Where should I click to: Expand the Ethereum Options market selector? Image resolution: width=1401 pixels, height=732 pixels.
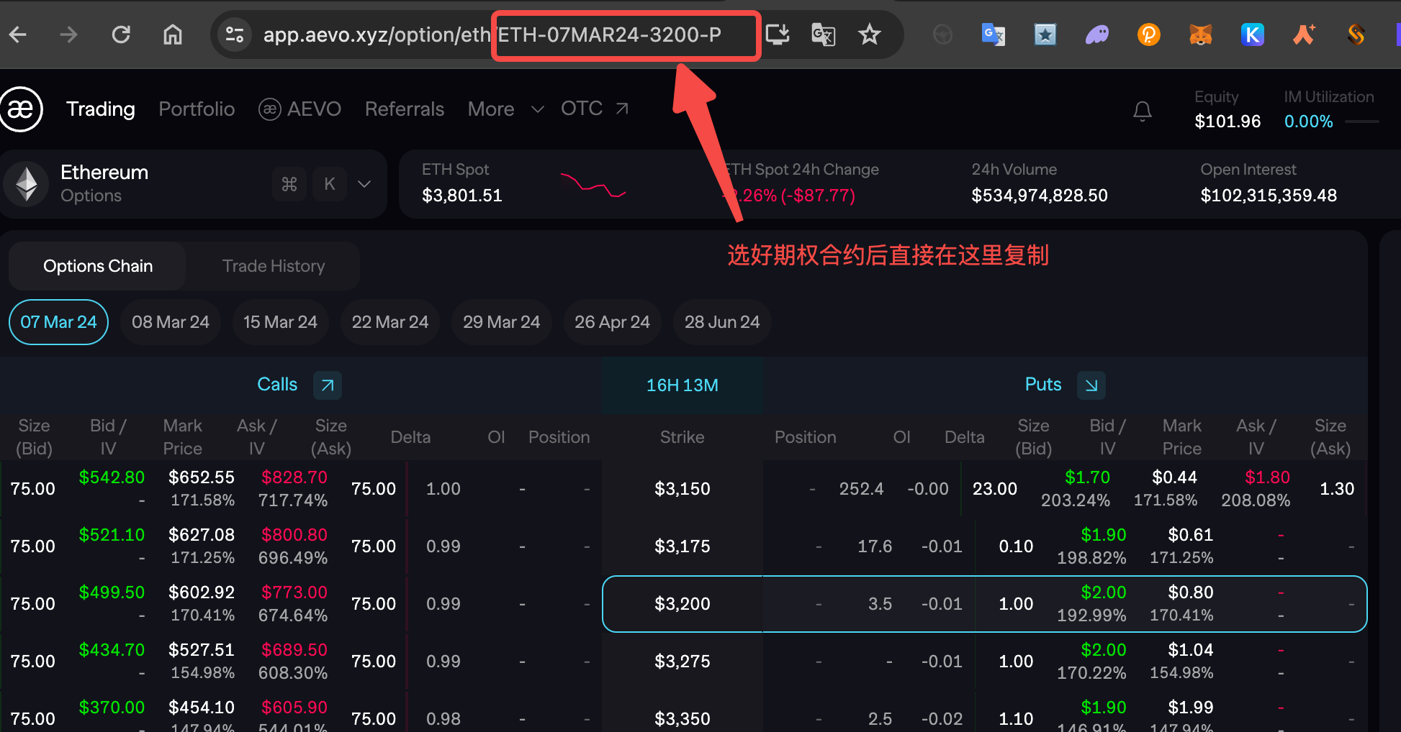point(364,184)
